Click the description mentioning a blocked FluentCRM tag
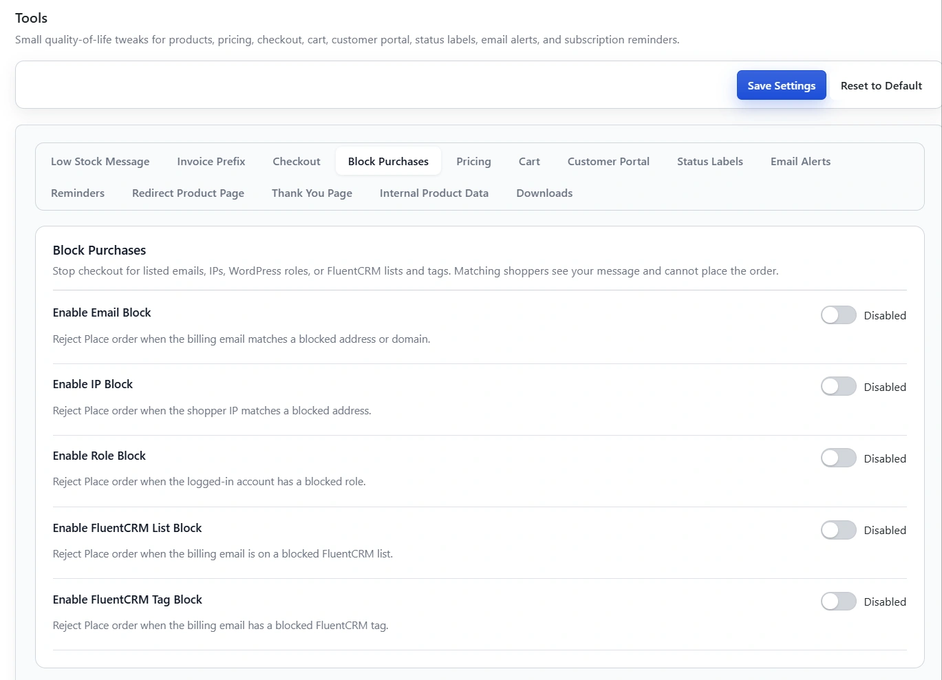Screen dimensions: 942x680 [221, 626]
